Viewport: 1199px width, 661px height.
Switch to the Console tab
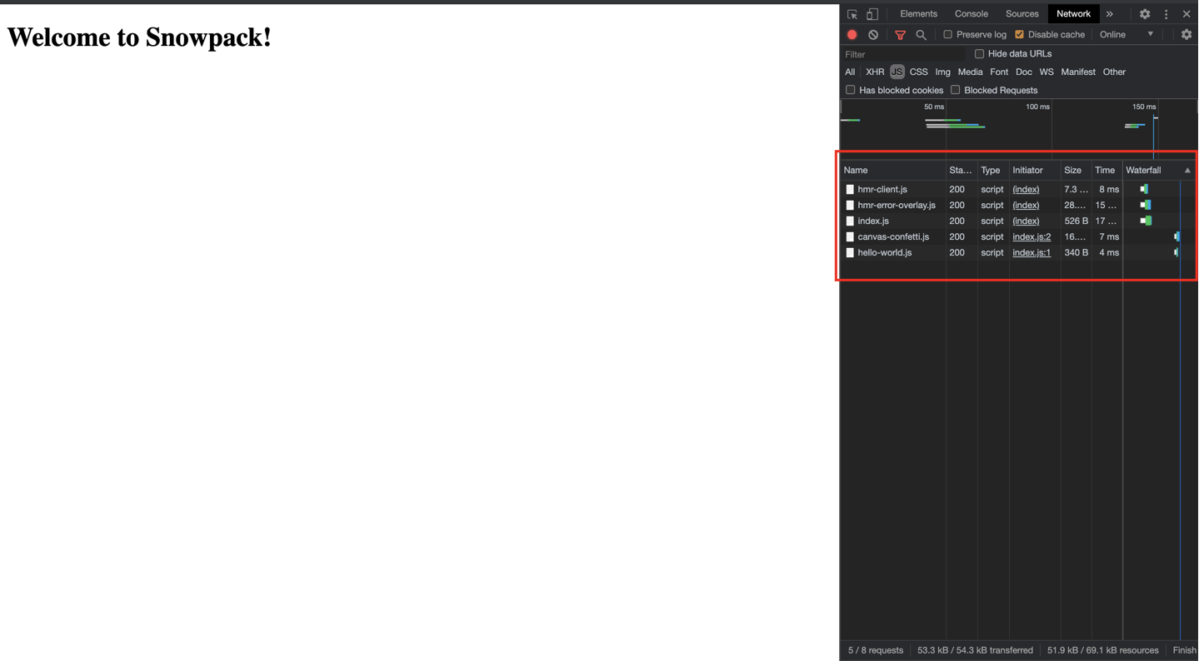click(971, 14)
